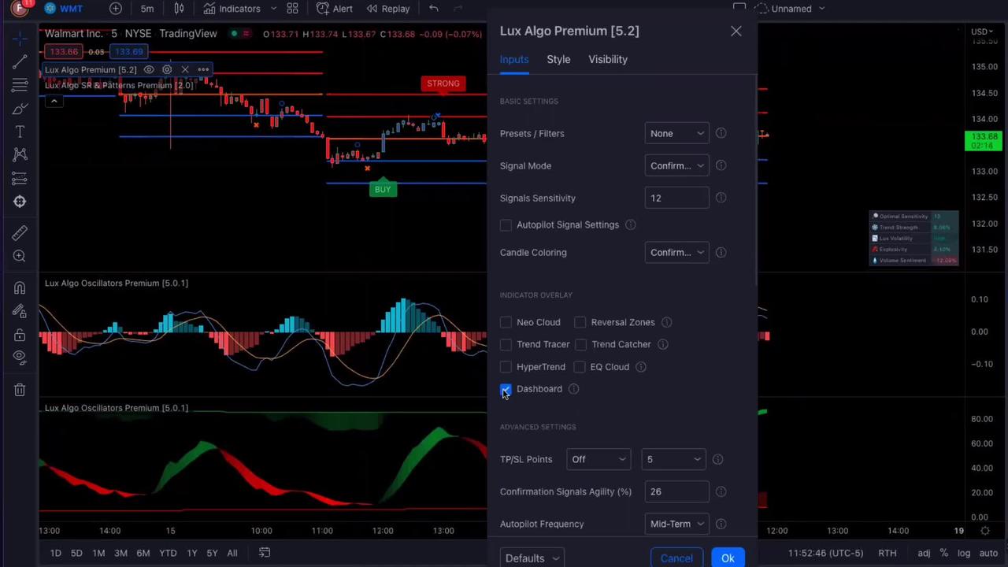The height and width of the screenshot is (567, 1008).
Task: Expand the Signal Mode dropdown
Action: coord(676,165)
